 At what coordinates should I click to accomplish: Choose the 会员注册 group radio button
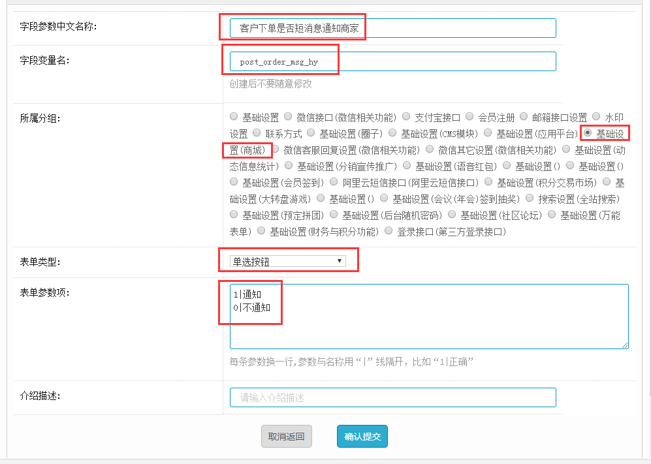(x=469, y=117)
